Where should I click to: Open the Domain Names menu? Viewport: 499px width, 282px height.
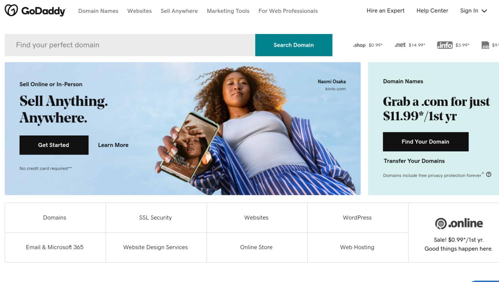click(x=98, y=11)
